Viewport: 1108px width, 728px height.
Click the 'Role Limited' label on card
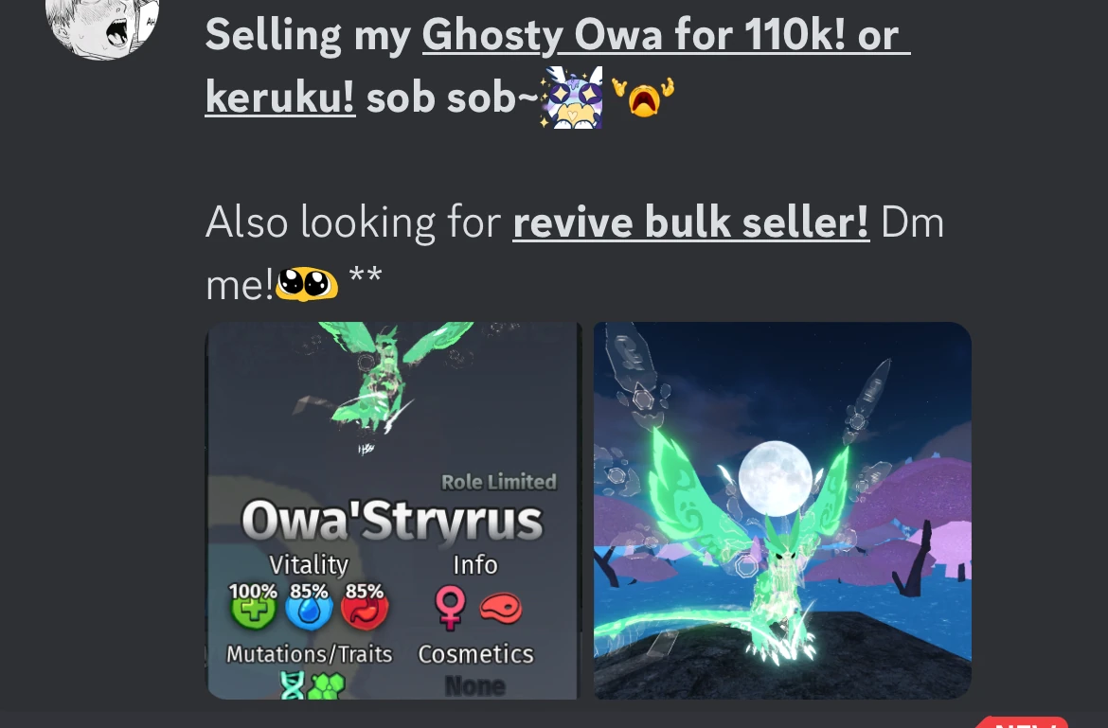pos(499,482)
